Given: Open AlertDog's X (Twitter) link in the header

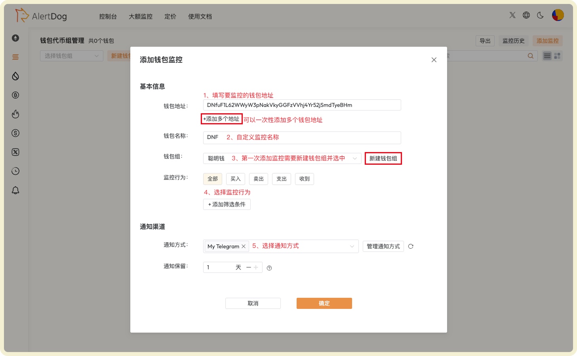Looking at the screenshot, I should pyautogui.click(x=512, y=15).
